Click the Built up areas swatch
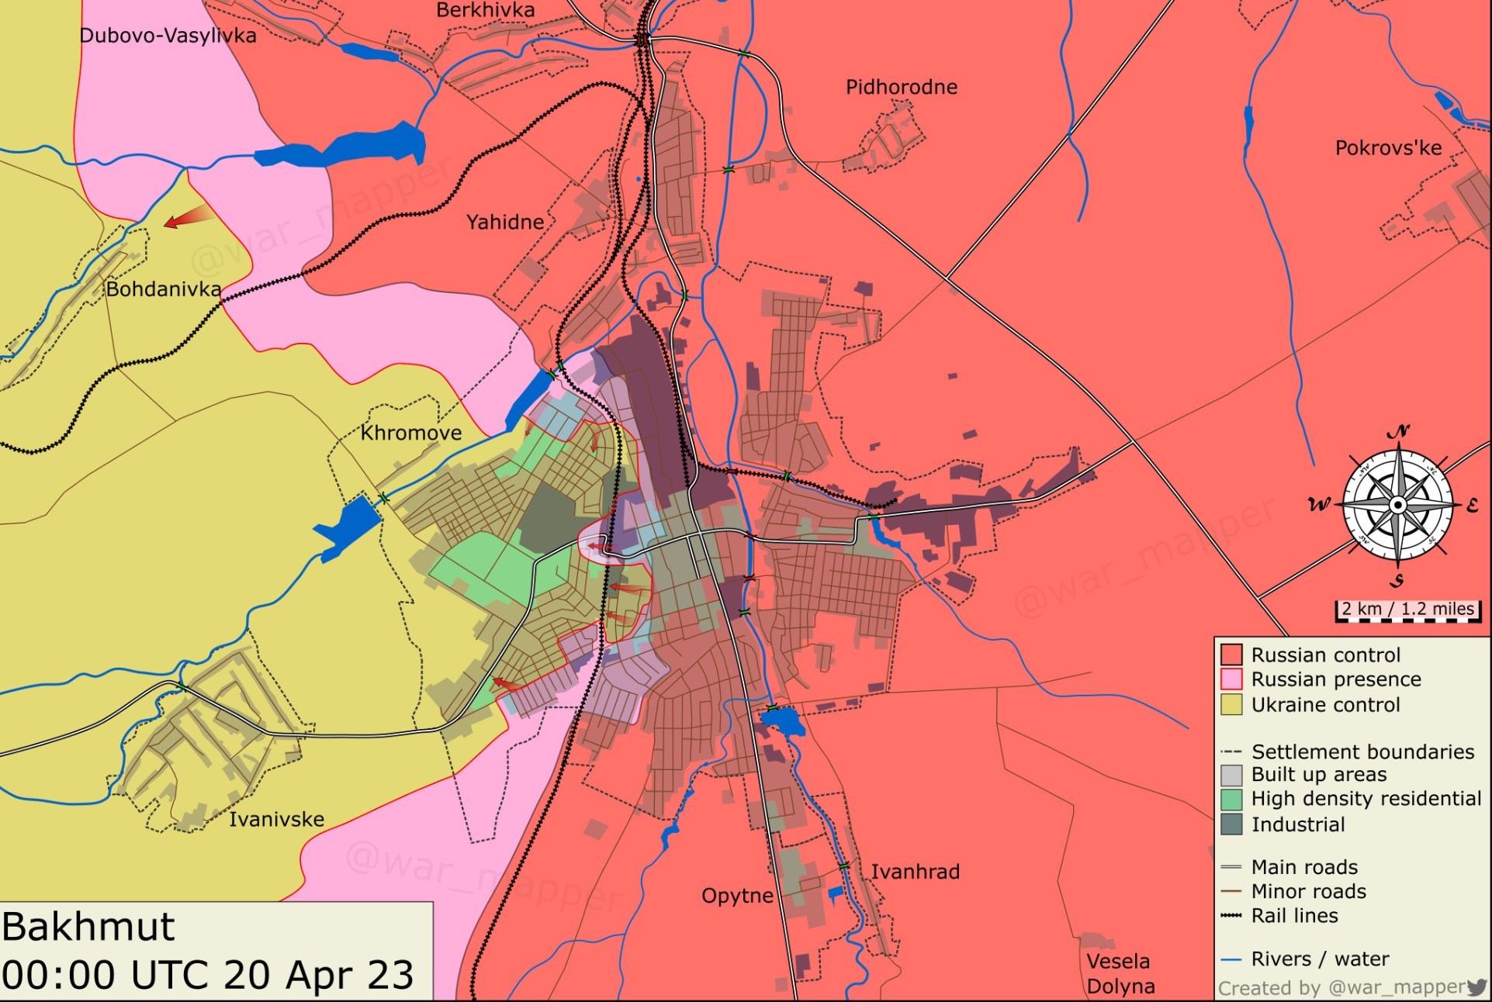 [x=1231, y=775]
